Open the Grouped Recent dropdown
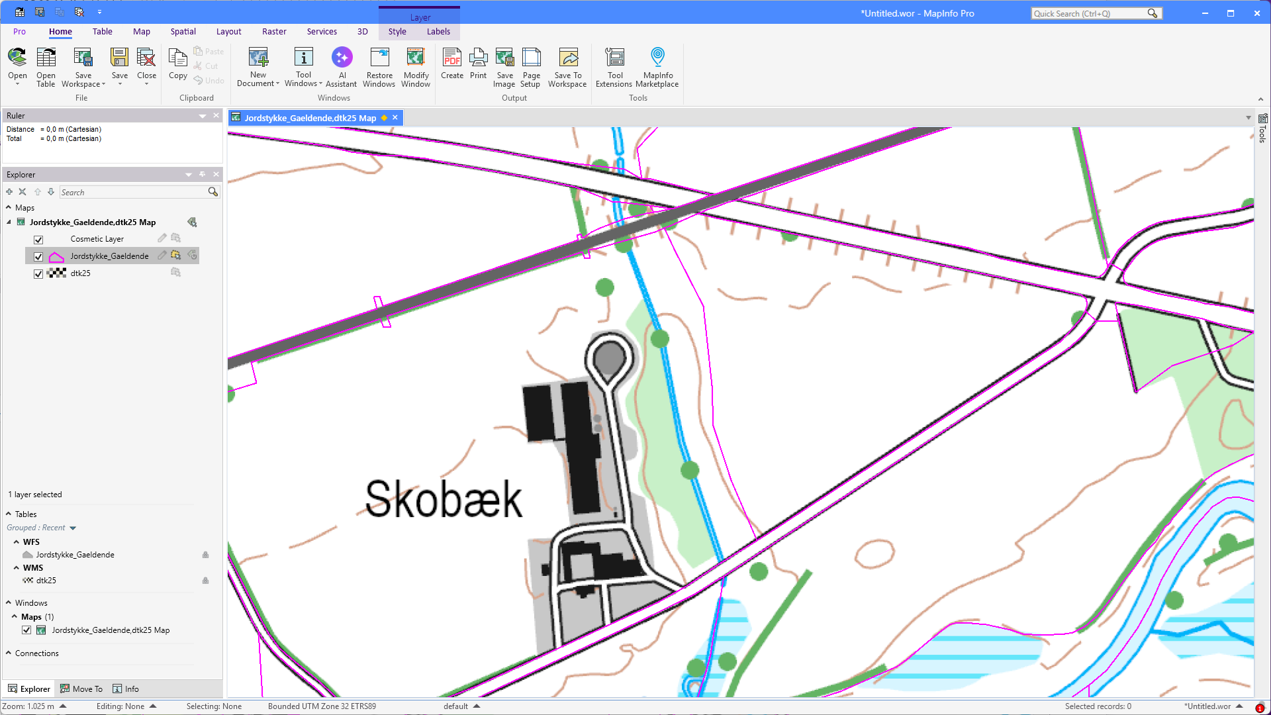 (73, 528)
